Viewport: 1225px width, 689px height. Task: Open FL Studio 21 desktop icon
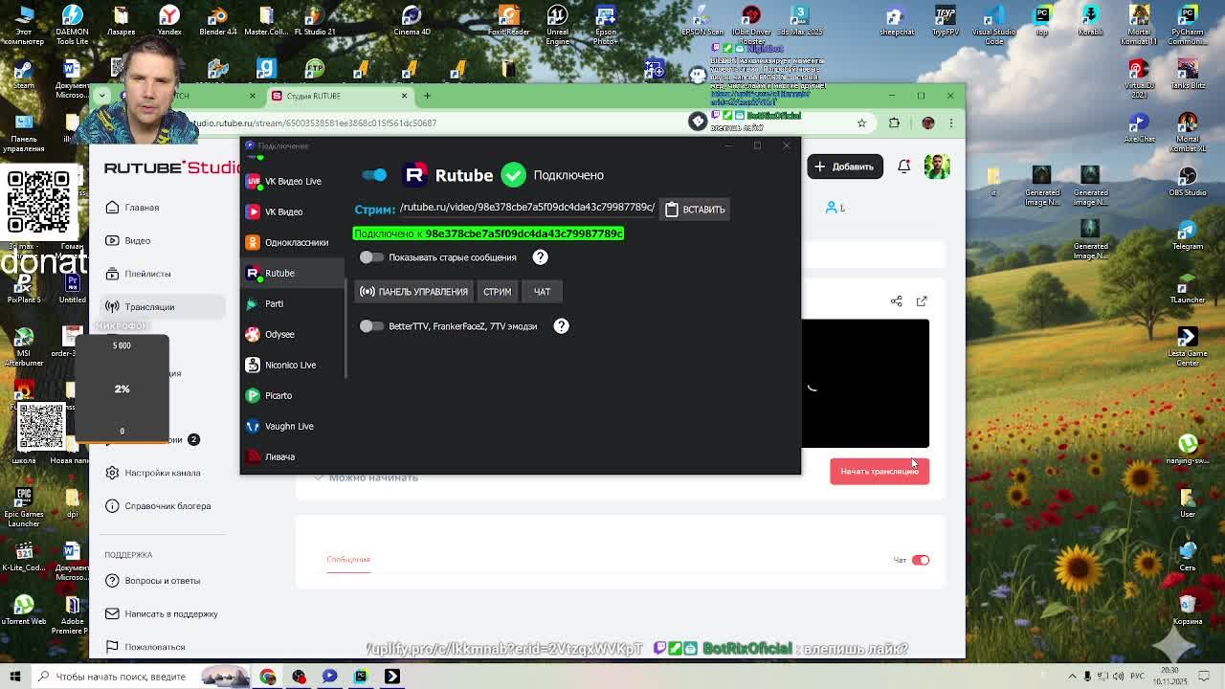point(315,21)
